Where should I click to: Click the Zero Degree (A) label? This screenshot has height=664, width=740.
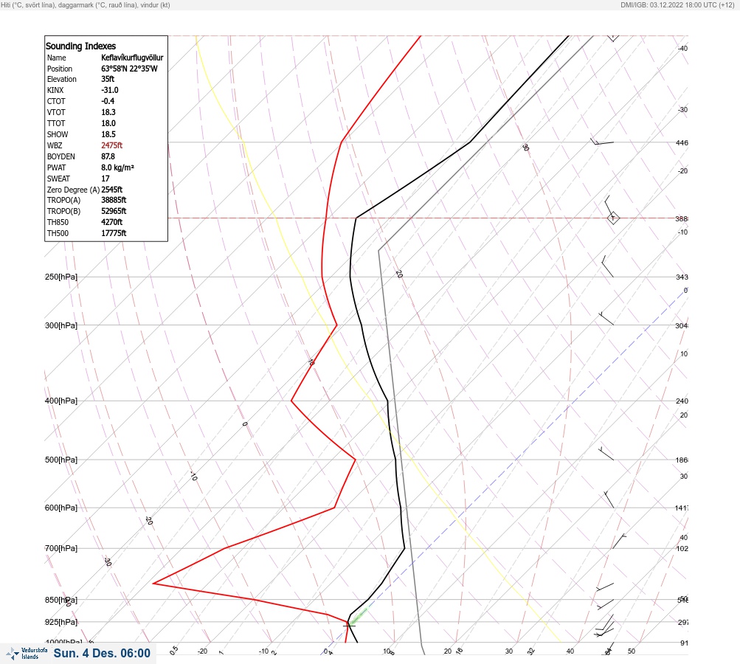(x=73, y=190)
